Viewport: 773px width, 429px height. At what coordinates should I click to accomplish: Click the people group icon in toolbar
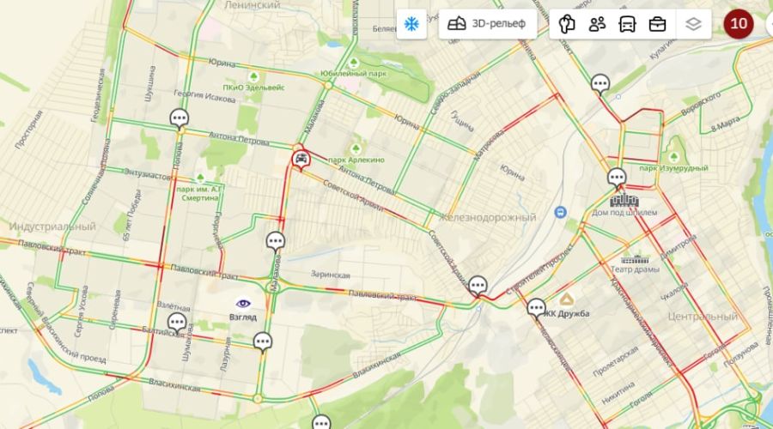(597, 24)
